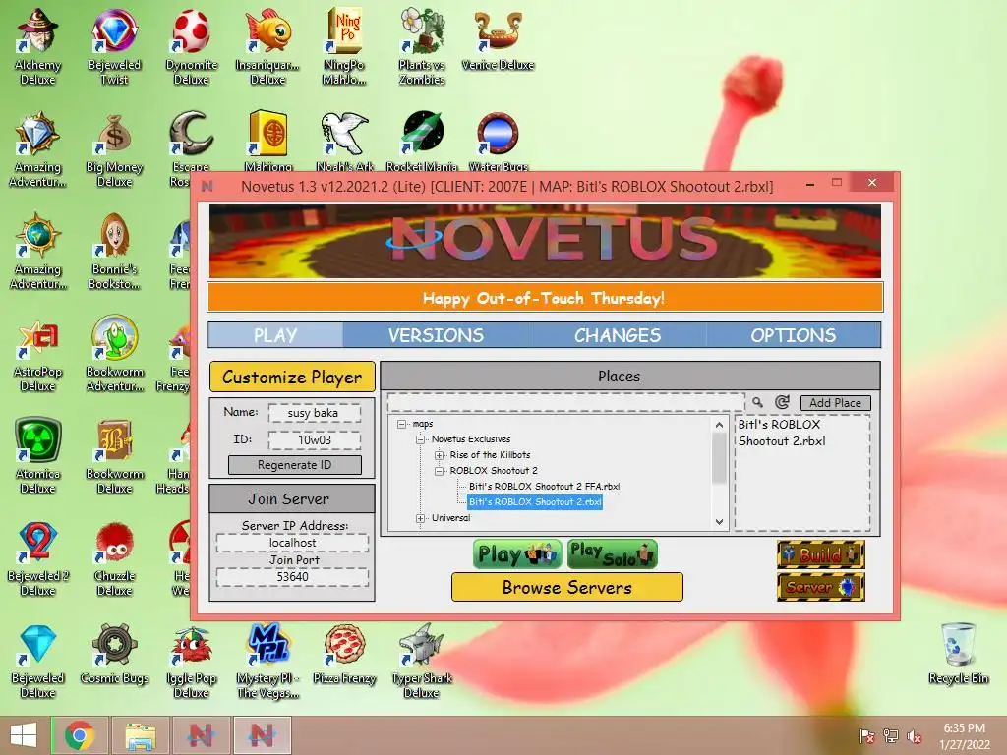
Task: Collapse the Novetus Exclusives node
Action: (x=421, y=439)
